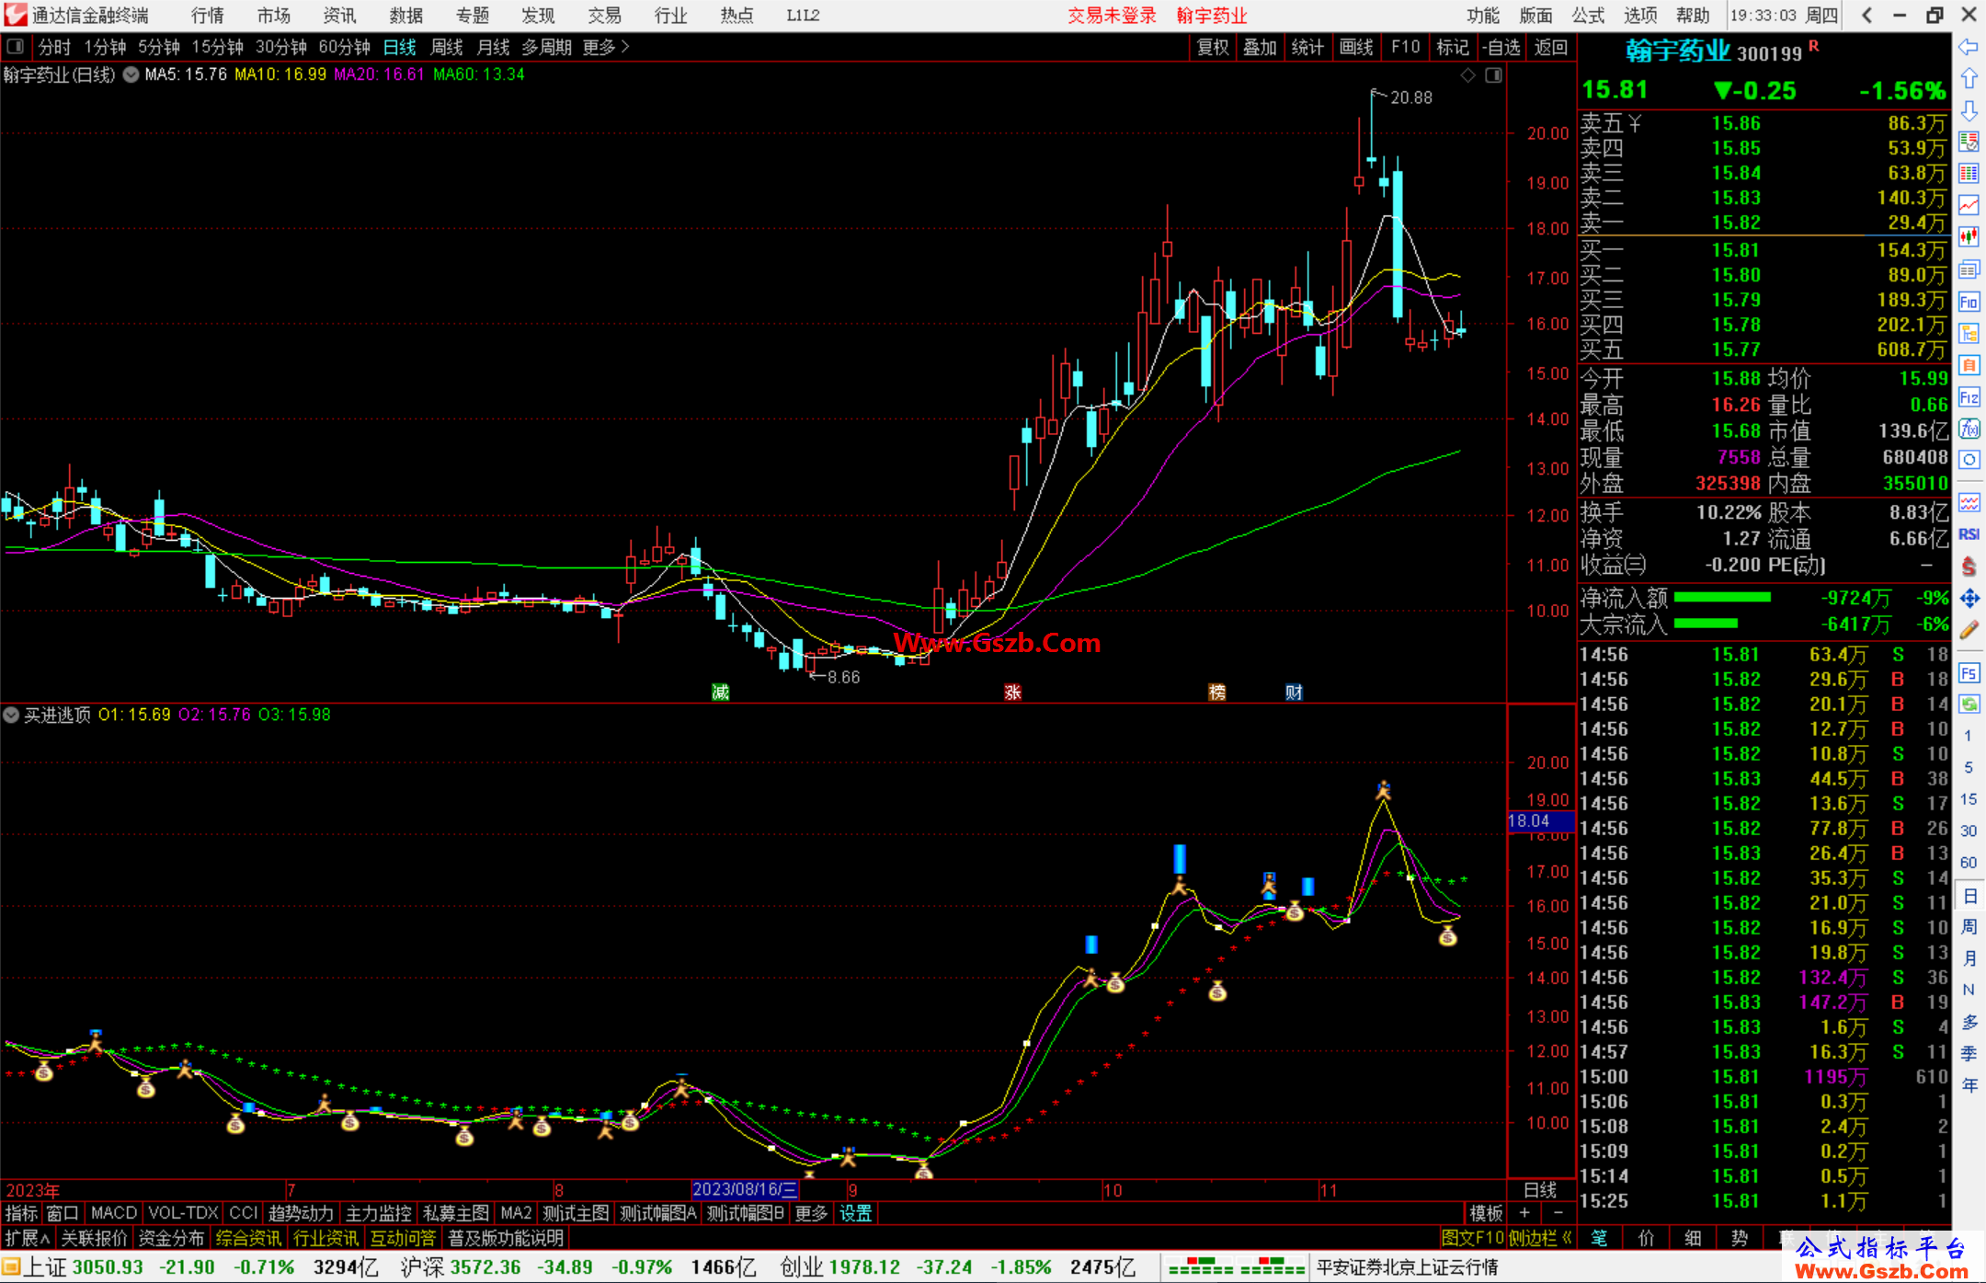Click the 返回 button

coord(1551,47)
